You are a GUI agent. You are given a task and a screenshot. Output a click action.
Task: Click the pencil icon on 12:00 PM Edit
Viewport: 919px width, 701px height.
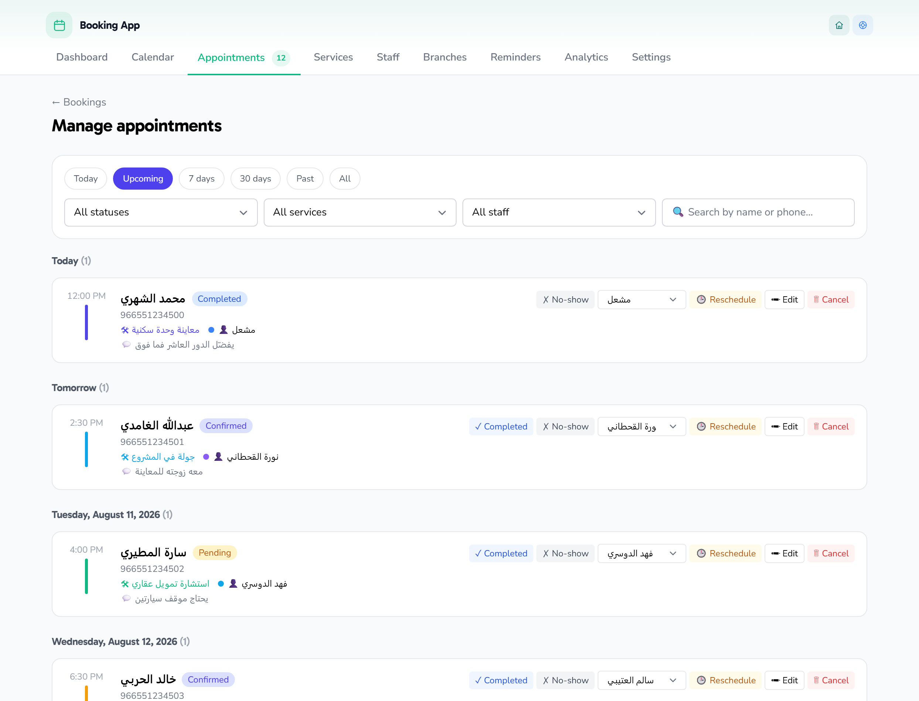coord(776,300)
